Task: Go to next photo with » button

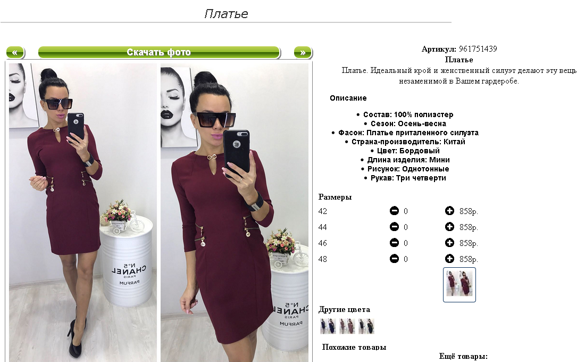Action: click(x=303, y=52)
